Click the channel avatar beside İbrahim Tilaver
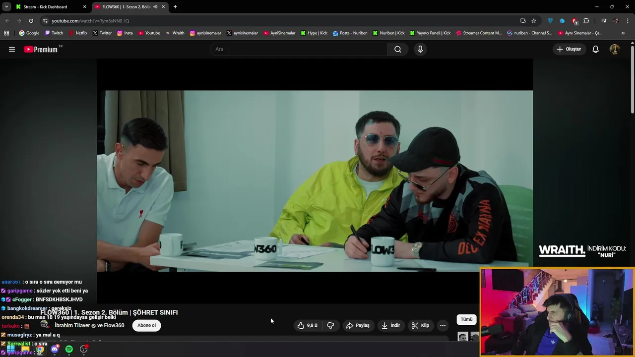The image size is (635, 357). click(x=45, y=325)
